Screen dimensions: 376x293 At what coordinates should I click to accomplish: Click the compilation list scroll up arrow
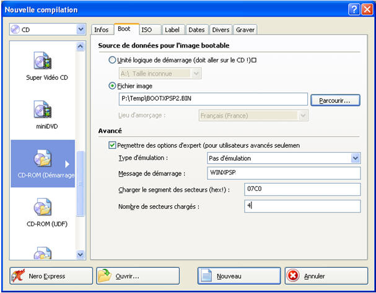pos(81,46)
